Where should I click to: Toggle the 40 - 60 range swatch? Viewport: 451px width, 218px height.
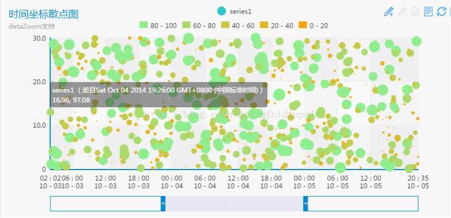coord(225,25)
